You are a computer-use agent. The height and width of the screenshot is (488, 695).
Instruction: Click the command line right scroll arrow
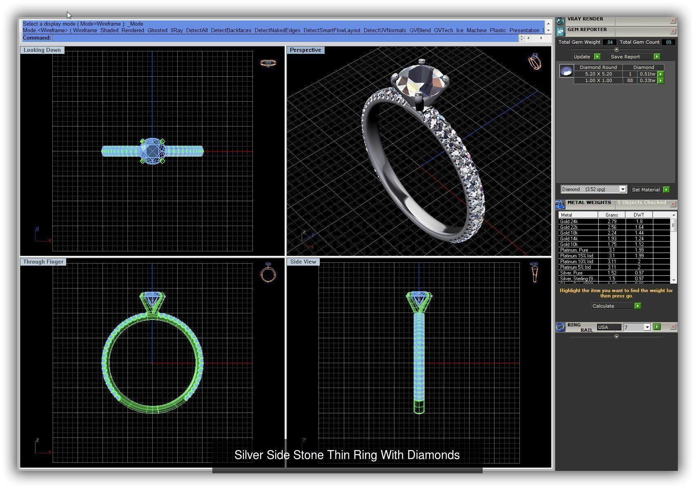click(541, 38)
